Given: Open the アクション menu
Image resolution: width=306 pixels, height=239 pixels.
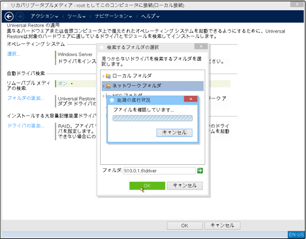Looking at the screenshot, I should click(44, 16).
